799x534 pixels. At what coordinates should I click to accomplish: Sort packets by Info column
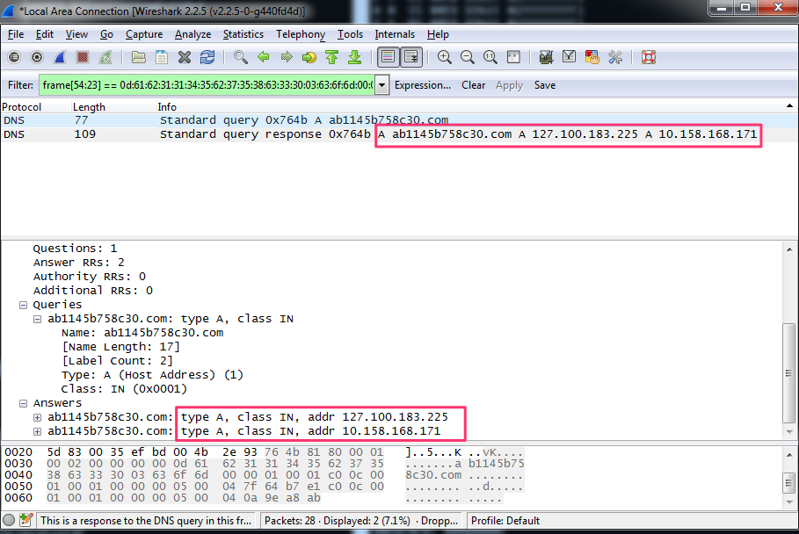tap(167, 107)
